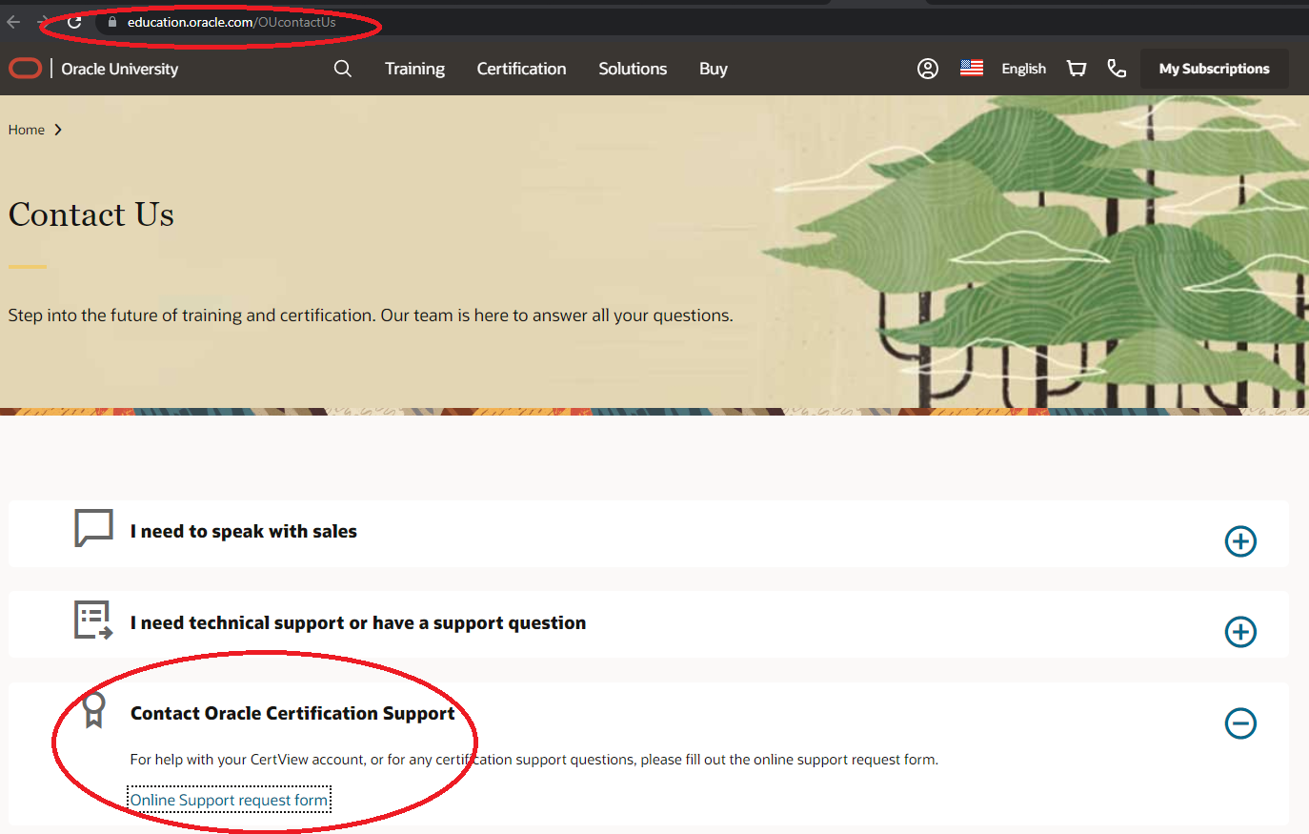Open the shopping cart icon

(x=1077, y=69)
